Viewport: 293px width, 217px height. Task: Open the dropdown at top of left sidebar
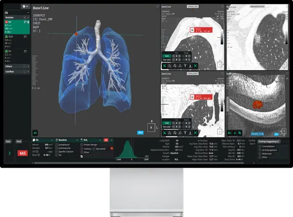click(17, 13)
